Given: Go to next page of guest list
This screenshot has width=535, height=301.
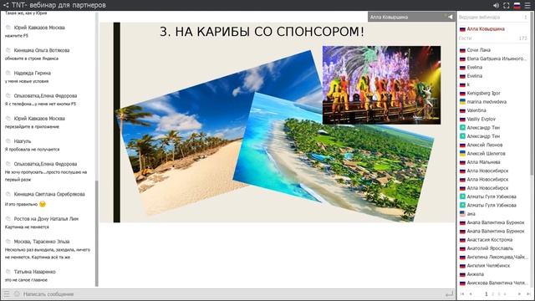Looking at the screenshot, I should (519, 293).
